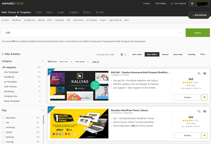
Task: Tick the school tag checkbox
Action: [x=3, y=132]
